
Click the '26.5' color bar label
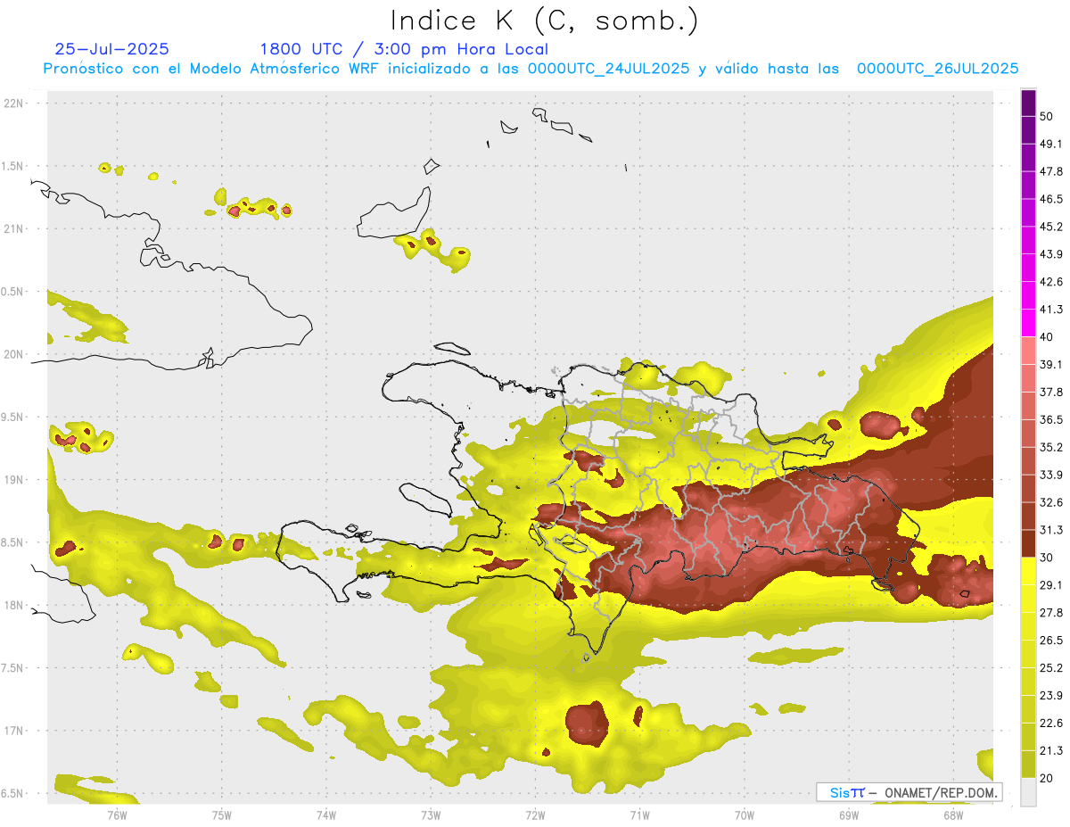pyautogui.click(x=1050, y=641)
